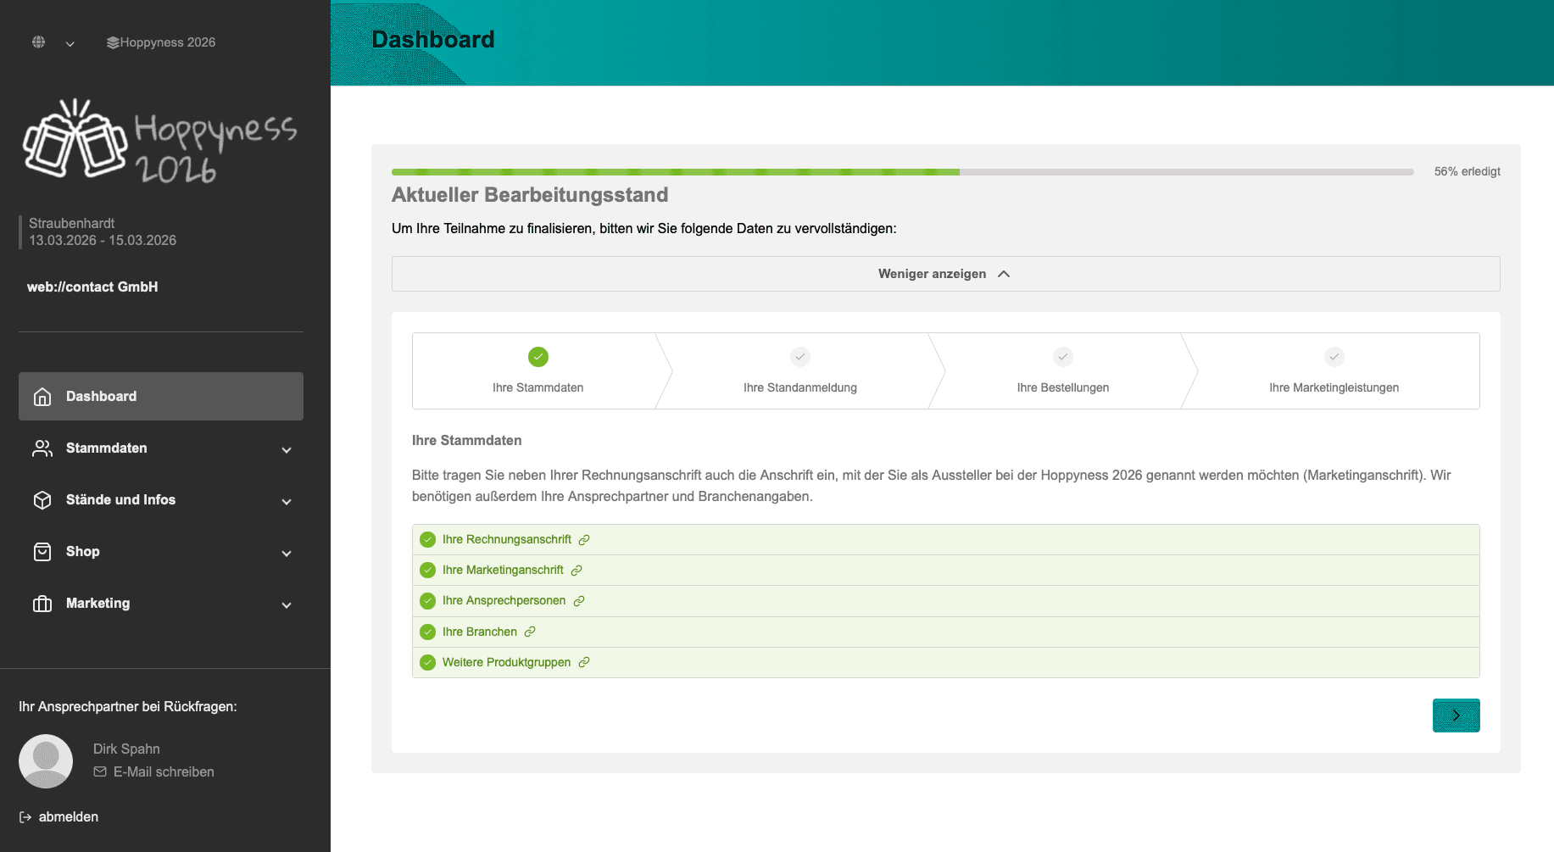Open the language dropdown chevron
This screenshot has width=1554, height=852.
70,43
